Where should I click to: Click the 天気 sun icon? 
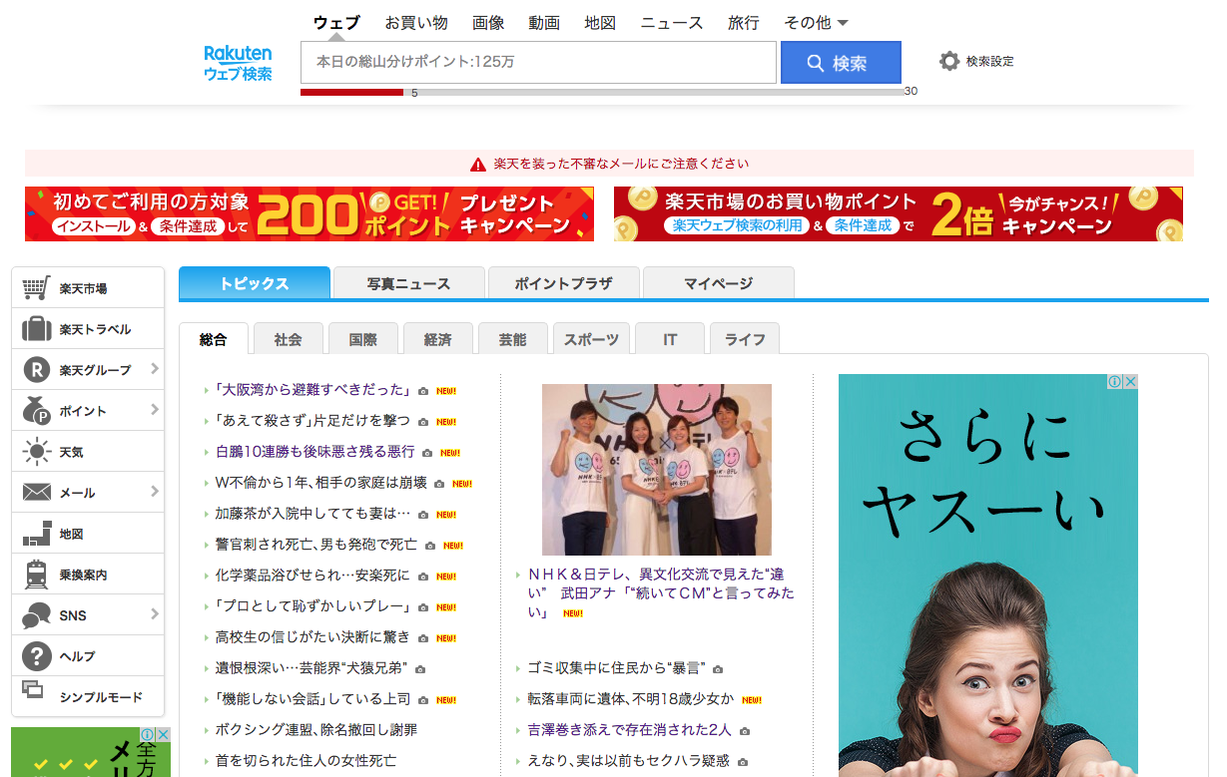[x=36, y=452]
